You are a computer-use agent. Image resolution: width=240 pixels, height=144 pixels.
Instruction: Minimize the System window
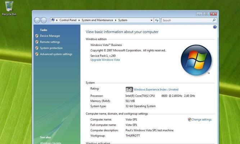199,14
